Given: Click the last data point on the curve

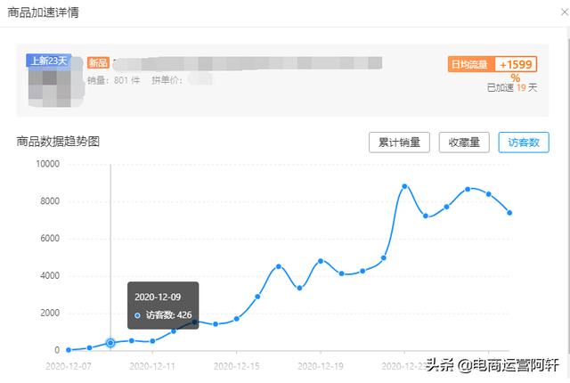Looking at the screenshot, I should [509, 213].
